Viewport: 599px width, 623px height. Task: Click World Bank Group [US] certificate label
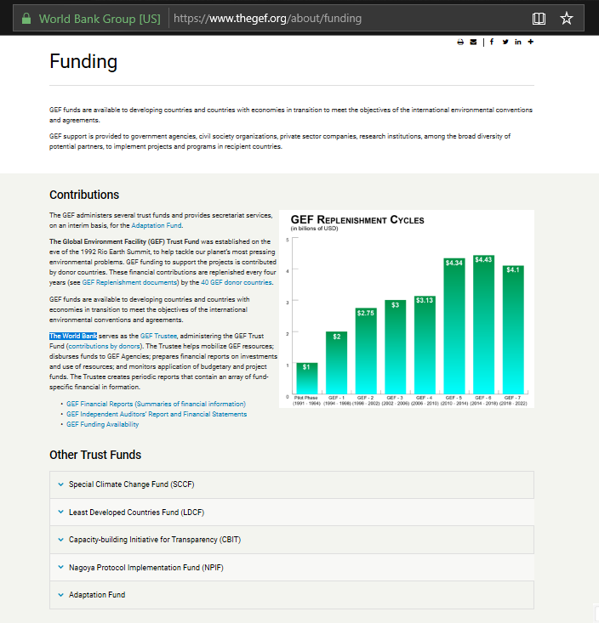(x=100, y=19)
